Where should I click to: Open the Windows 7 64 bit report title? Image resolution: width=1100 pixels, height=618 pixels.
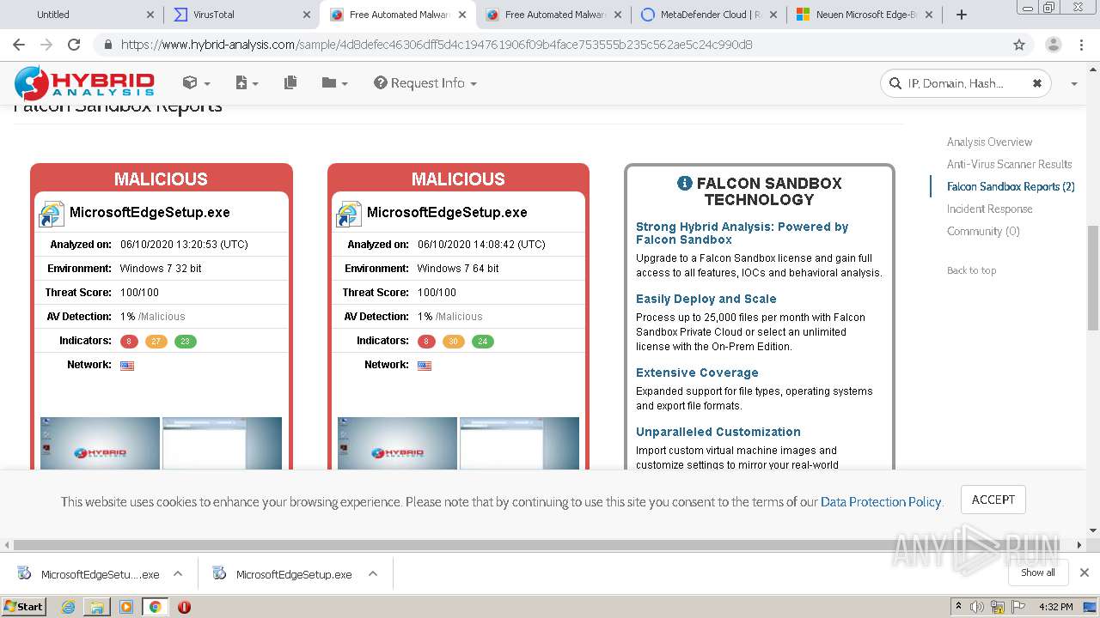[x=447, y=212]
